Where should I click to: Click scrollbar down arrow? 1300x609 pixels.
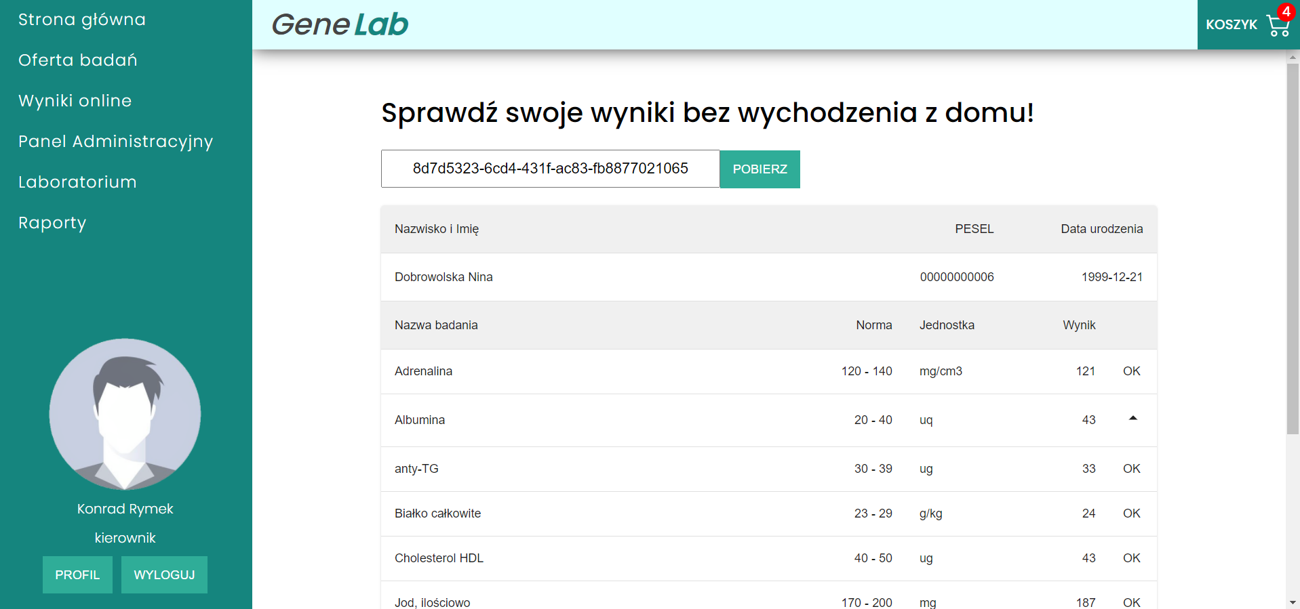pyautogui.click(x=1293, y=602)
